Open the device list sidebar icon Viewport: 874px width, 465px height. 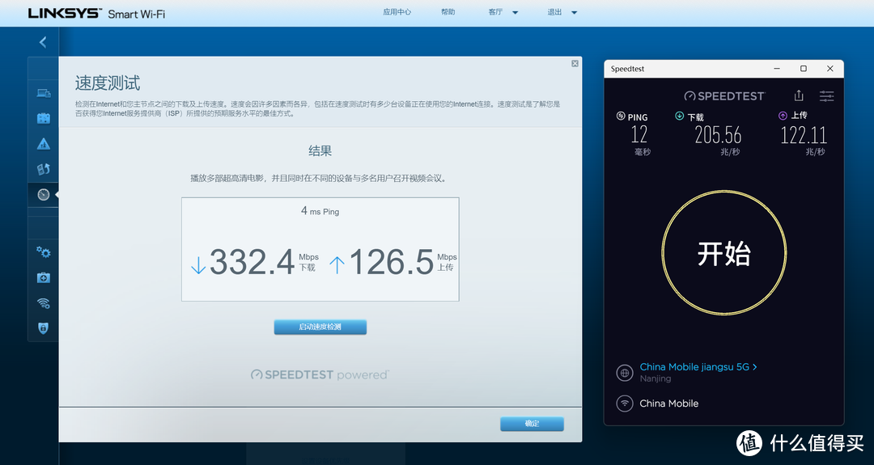click(44, 93)
